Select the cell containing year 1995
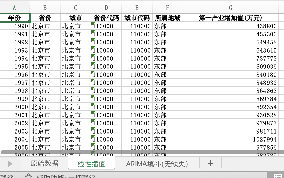The image size is (284, 178). [x=15, y=66]
